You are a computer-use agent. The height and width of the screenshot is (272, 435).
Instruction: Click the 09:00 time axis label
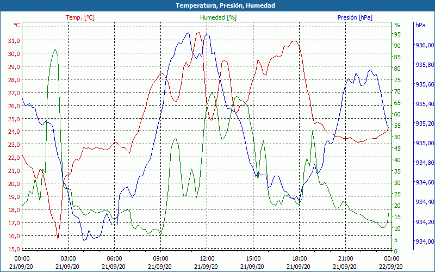(x=160, y=259)
